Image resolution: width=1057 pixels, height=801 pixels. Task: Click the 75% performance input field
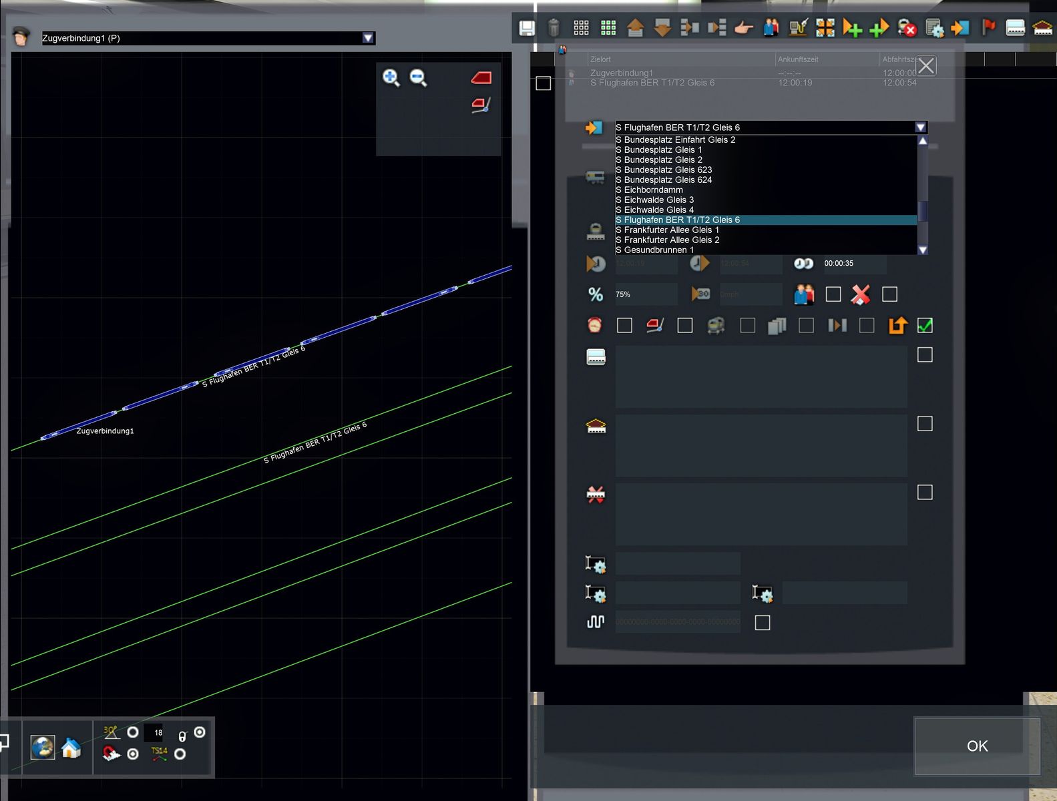pyautogui.click(x=645, y=294)
